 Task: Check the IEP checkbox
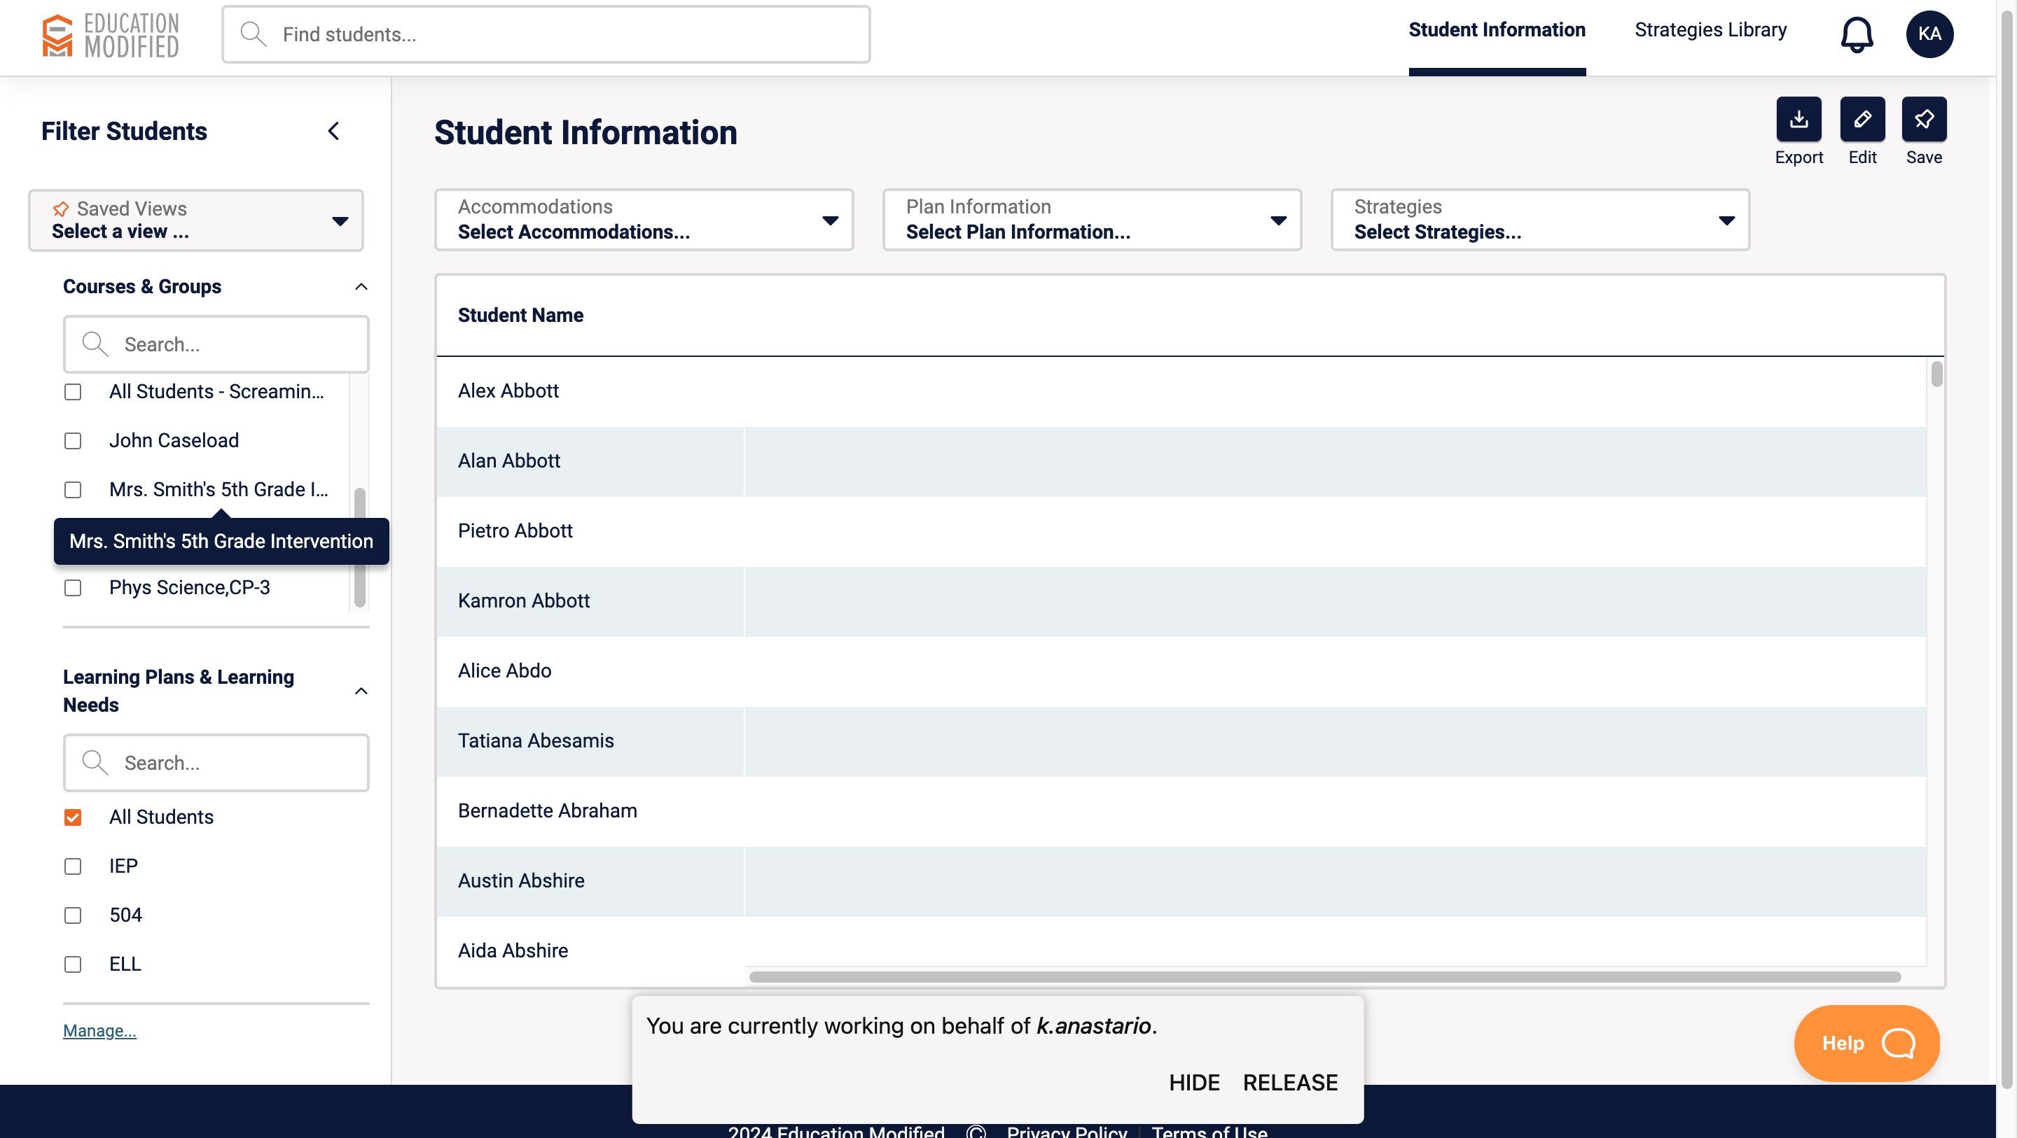tap(73, 866)
